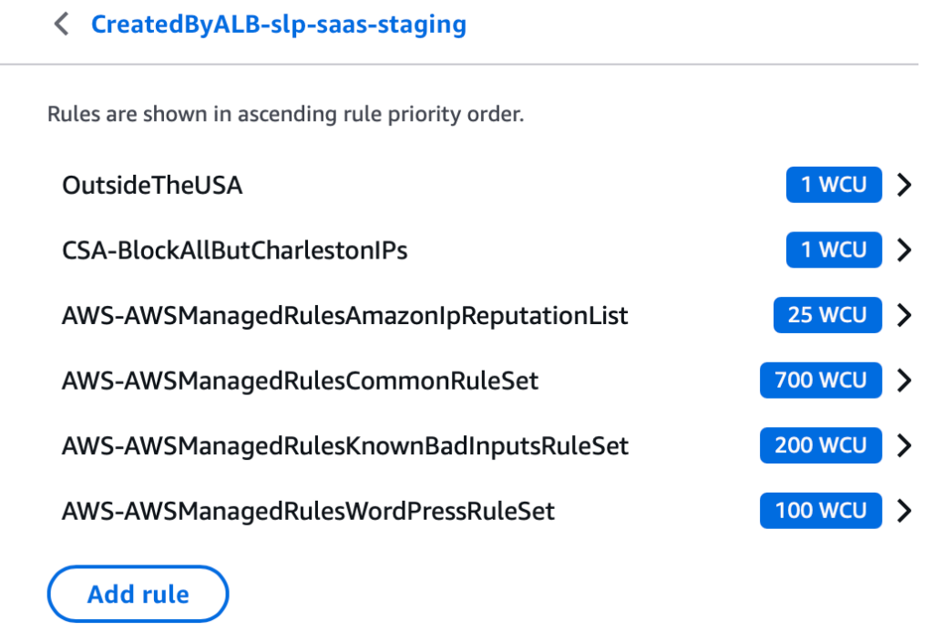The width and height of the screenshot is (933, 641).
Task: Expand the CSA-BlockAllButCharlestonIPs chevron arrow
Action: 904,250
